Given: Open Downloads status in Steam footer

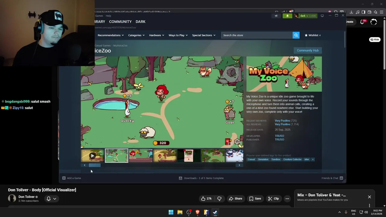Looking at the screenshot, I should click(201, 178).
